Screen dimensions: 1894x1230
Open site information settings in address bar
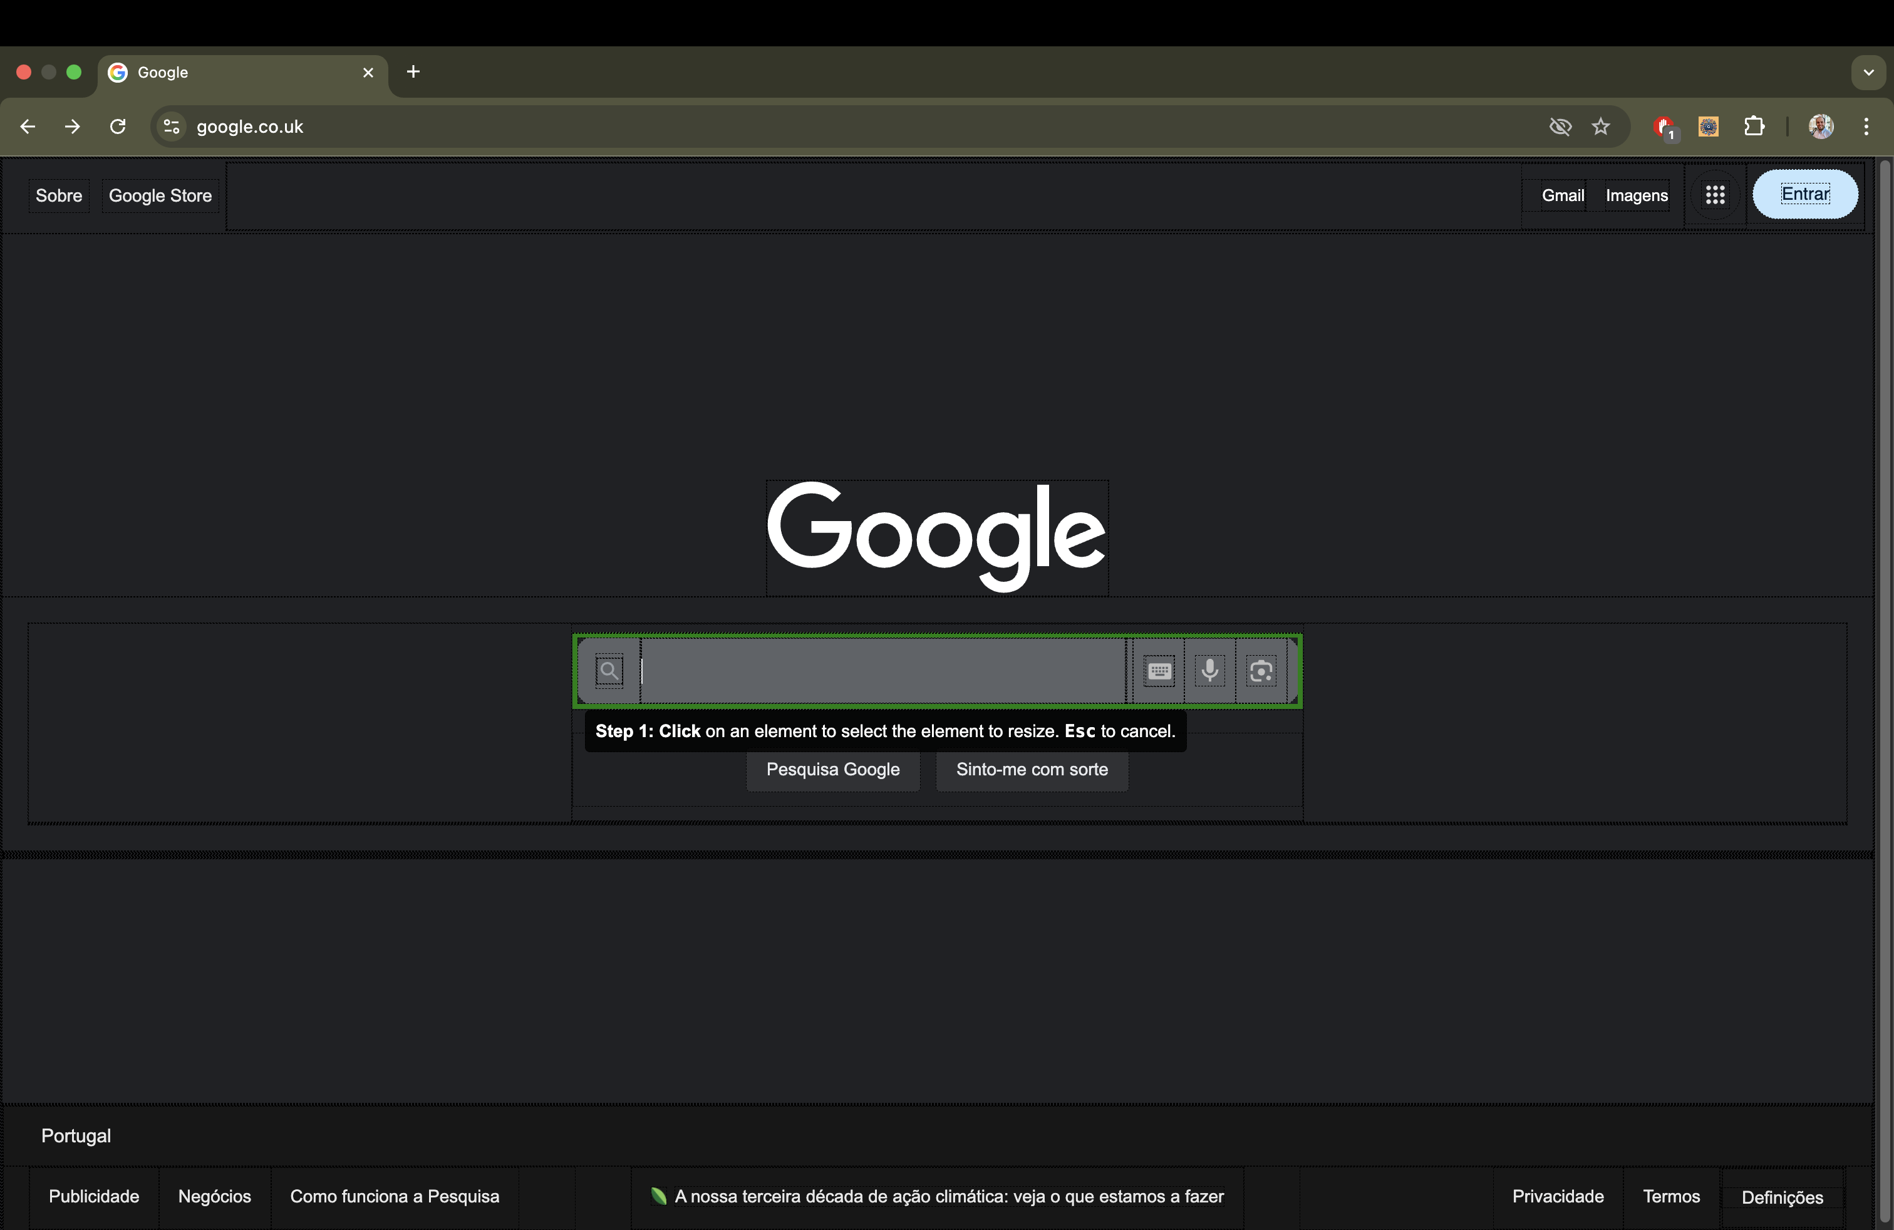tap(170, 127)
